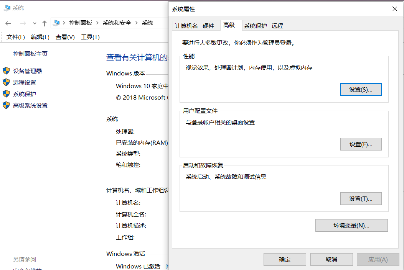Open performance settings via 设置(S)

click(x=361, y=89)
